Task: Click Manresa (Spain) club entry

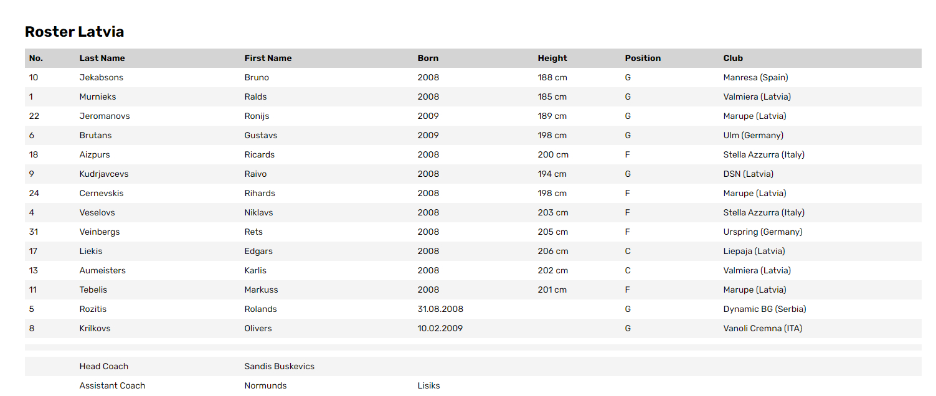Action: click(755, 77)
